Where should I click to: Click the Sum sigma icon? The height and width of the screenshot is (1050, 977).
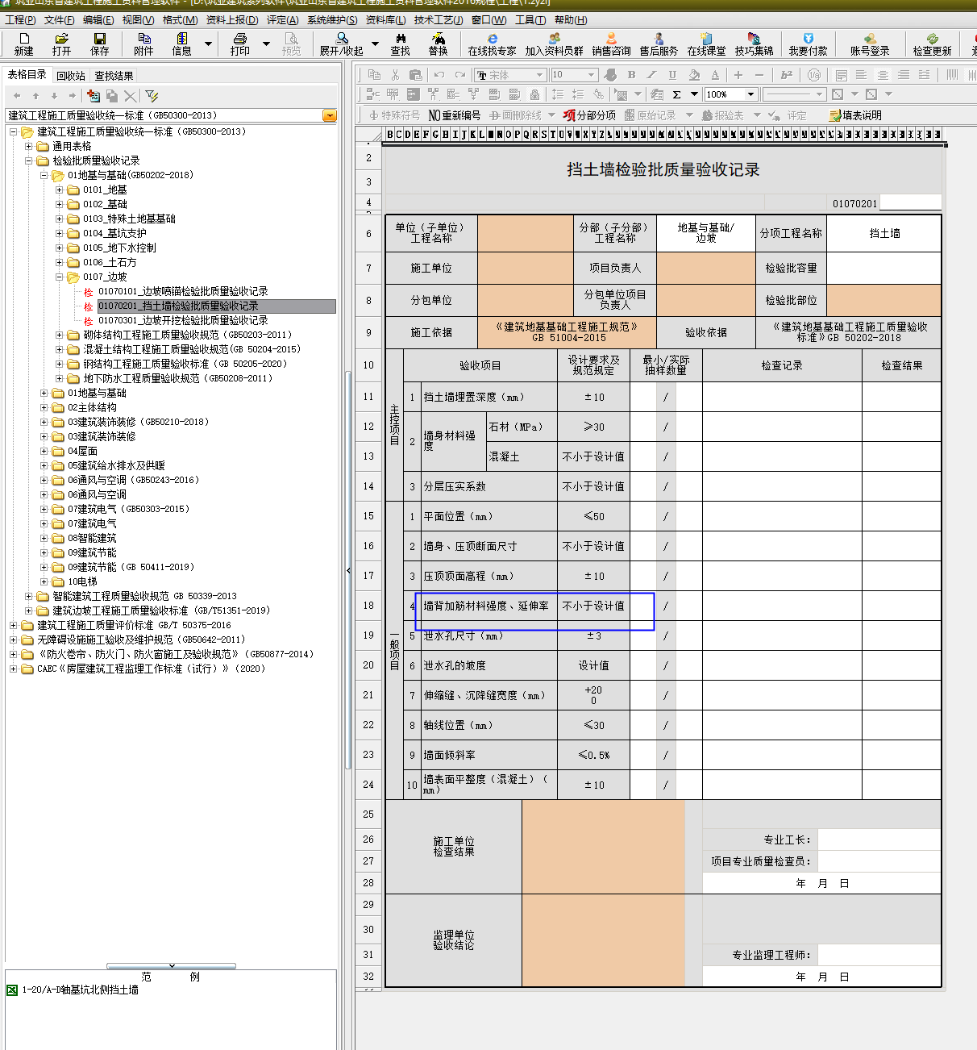(x=677, y=94)
